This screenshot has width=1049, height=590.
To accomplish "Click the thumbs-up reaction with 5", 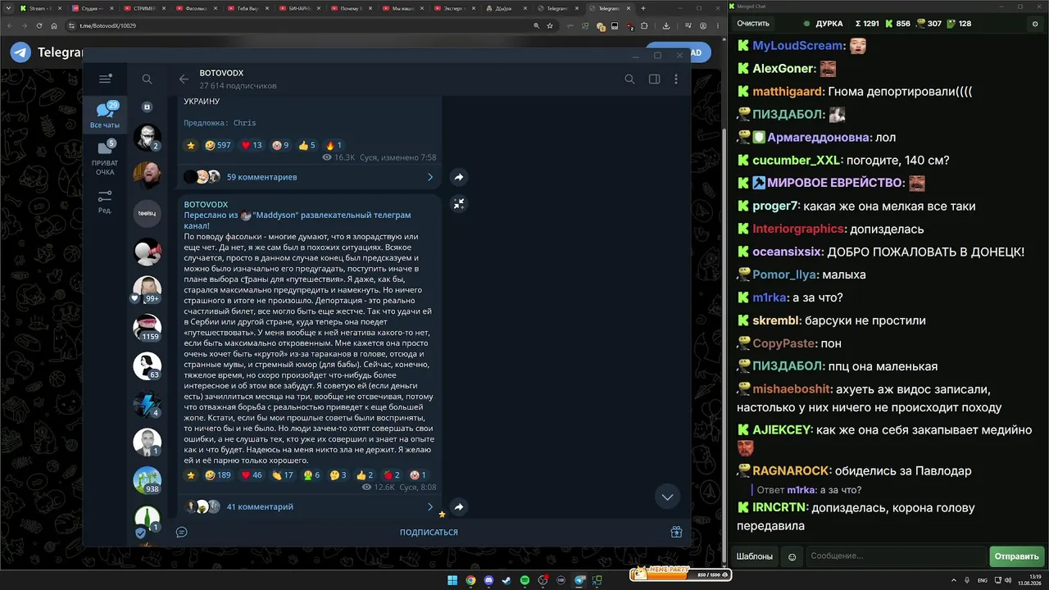I will click(307, 145).
